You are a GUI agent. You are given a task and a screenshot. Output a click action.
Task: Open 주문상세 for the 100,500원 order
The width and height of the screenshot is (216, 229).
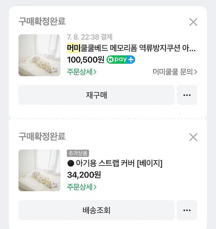pyautogui.click(x=82, y=72)
